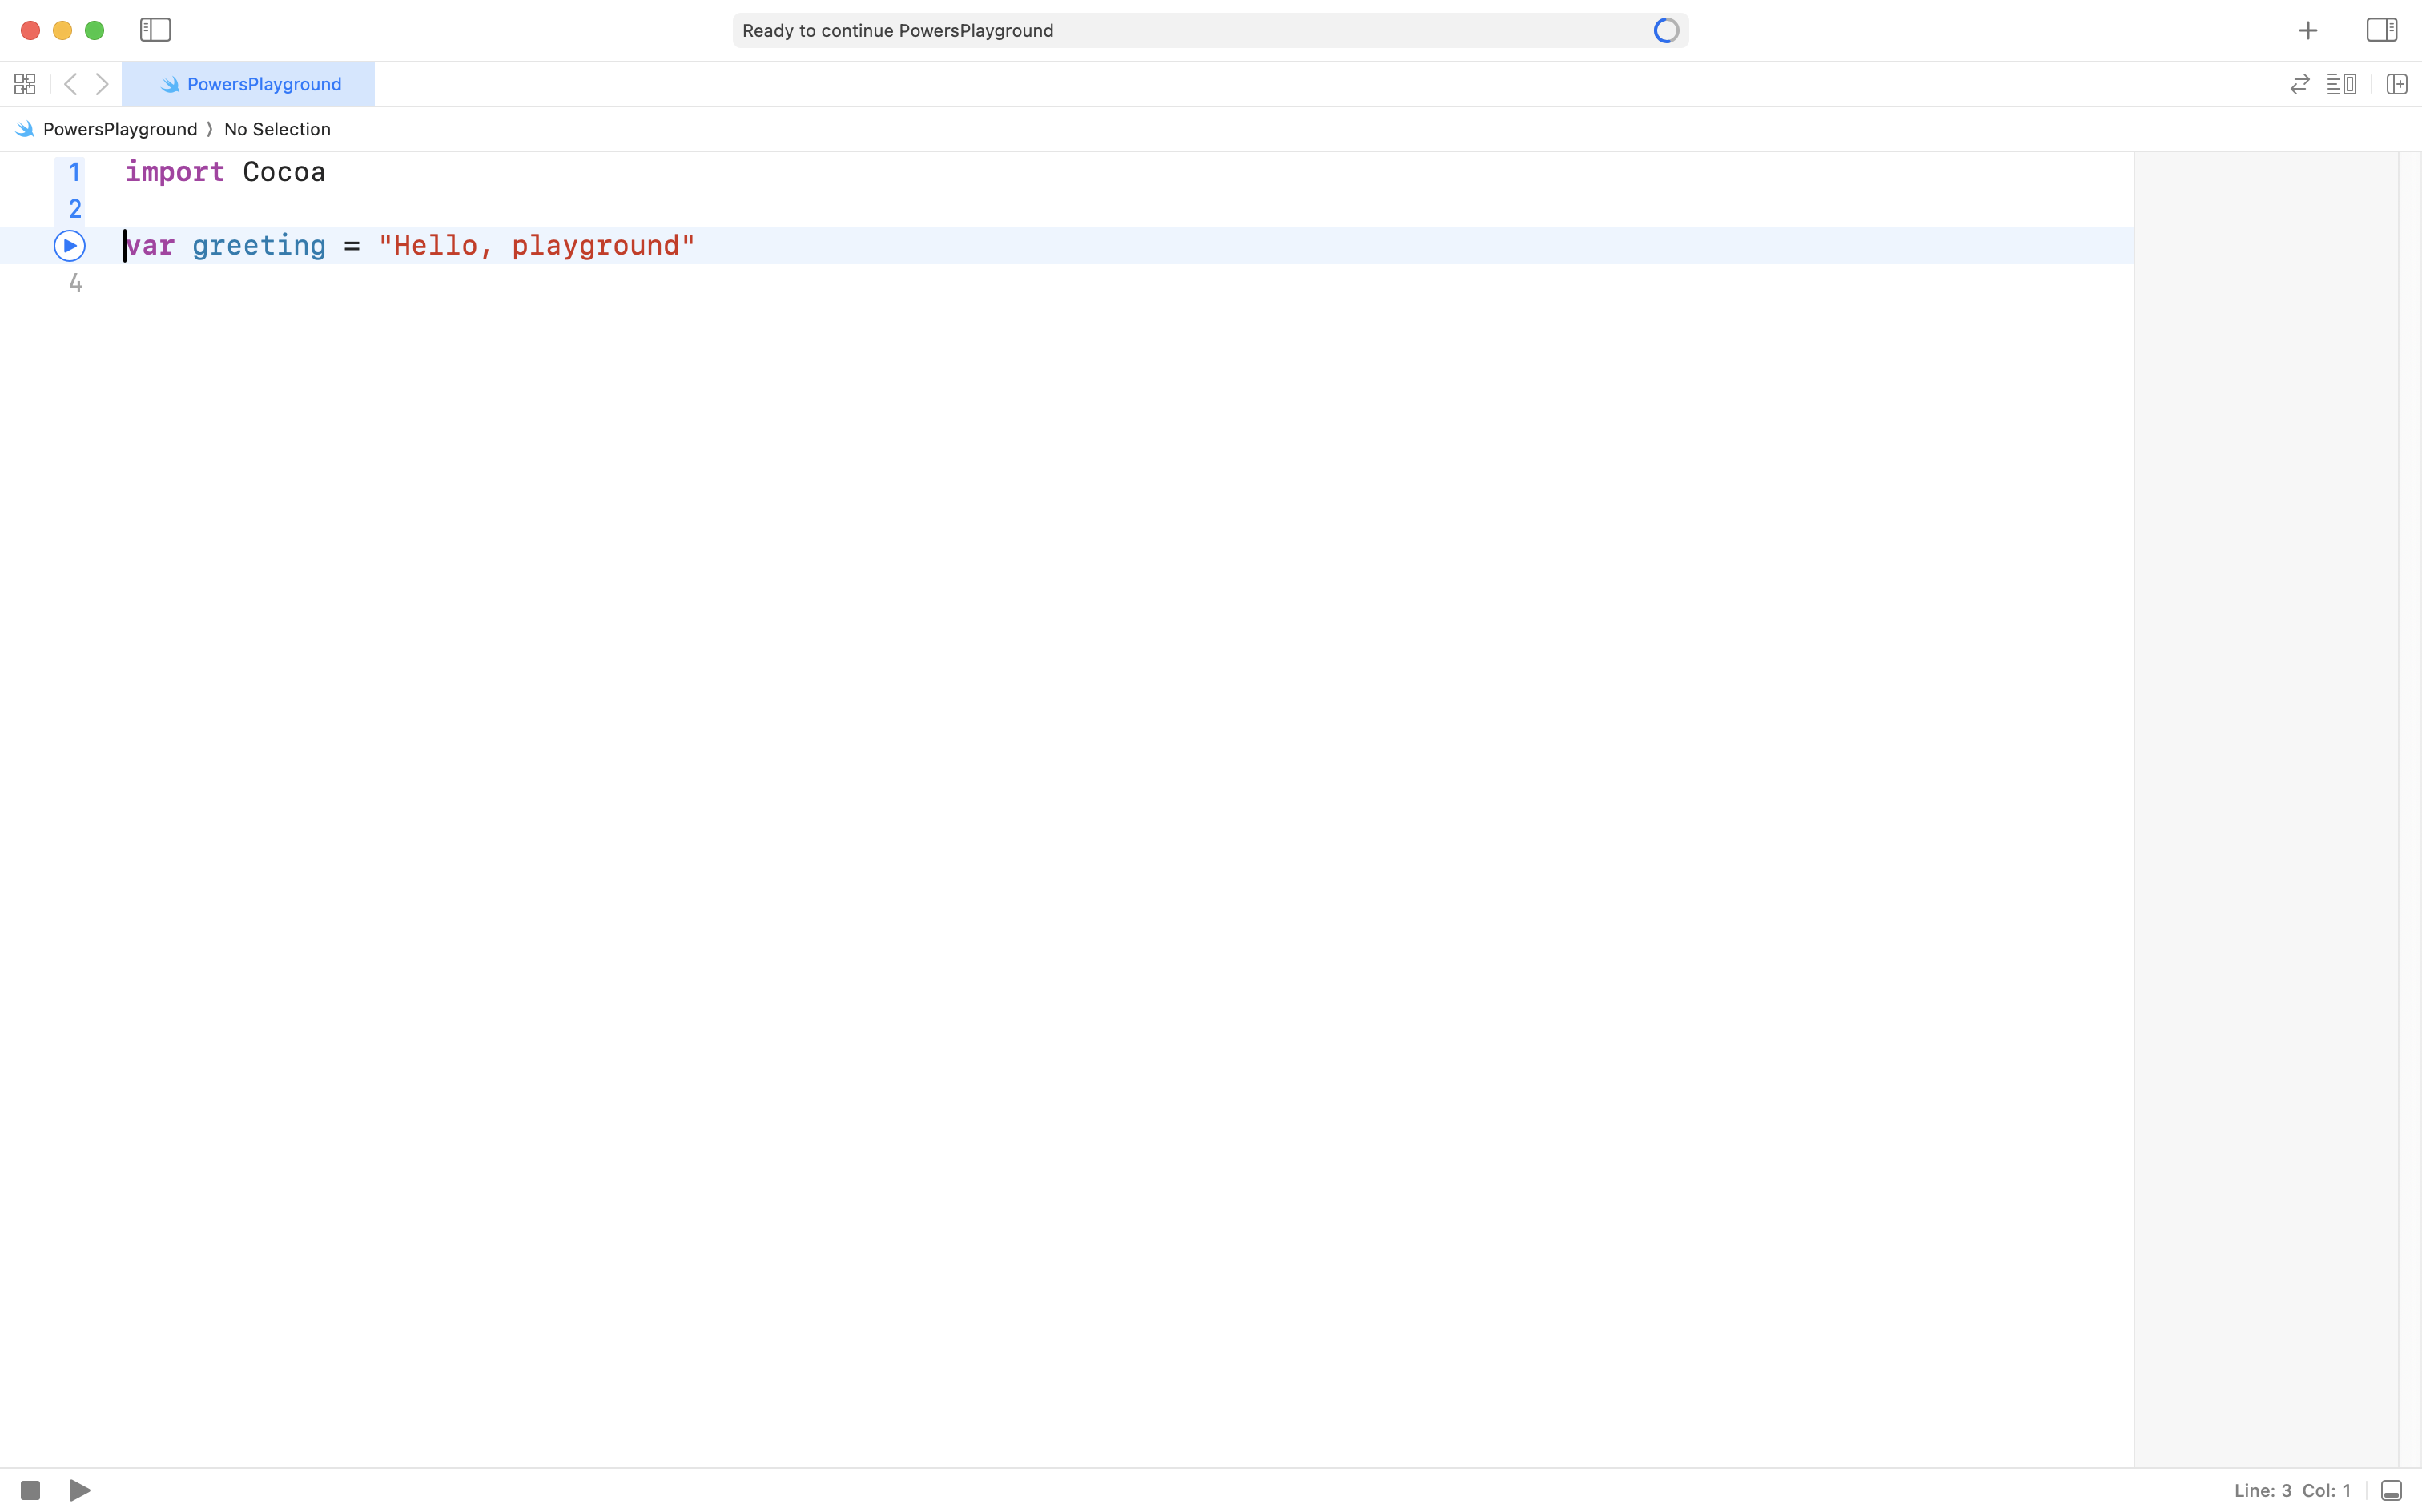Viewport: 2422px width, 1512px height.
Task: Click the code review arrows icon
Action: tap(2299, 84)
